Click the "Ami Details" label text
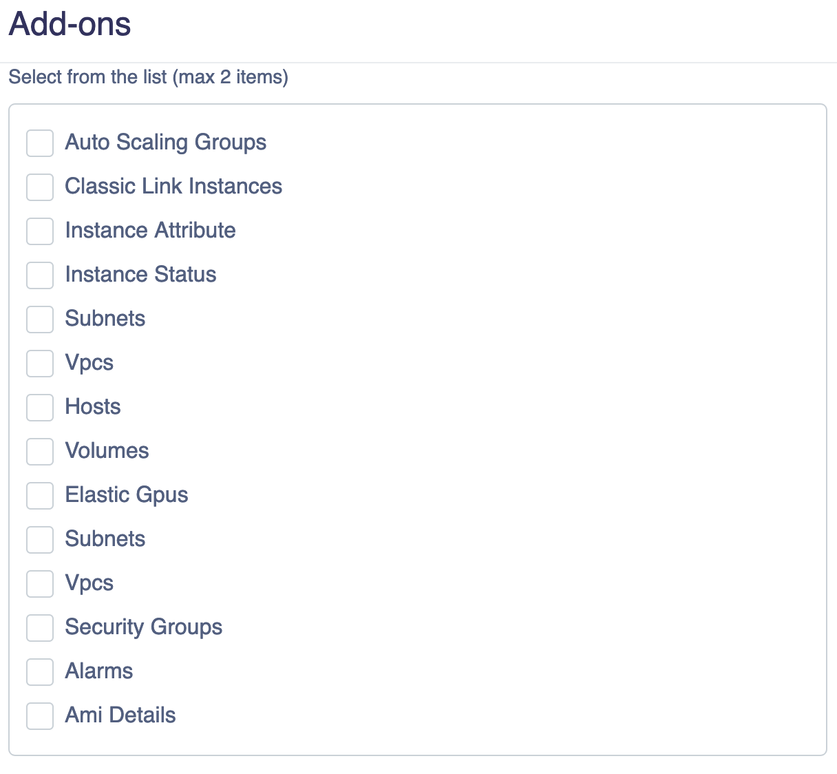Viewport: 837px width, 774px height. coord(120,715)
